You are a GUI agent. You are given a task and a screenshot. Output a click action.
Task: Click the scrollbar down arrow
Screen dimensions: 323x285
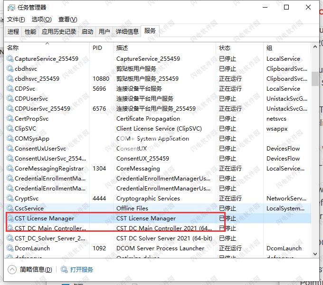tap(315, 254)
